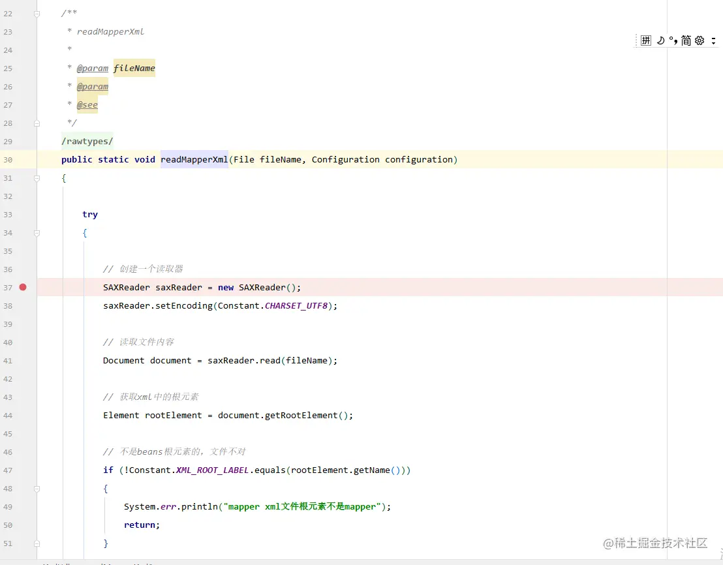Image resolution: width=723 pixels, height=565 pixels.
Task: Collapse the if block fold at line 48
Action: click(37, 489)
